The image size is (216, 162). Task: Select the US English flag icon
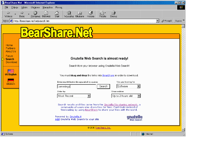(11, 71)
